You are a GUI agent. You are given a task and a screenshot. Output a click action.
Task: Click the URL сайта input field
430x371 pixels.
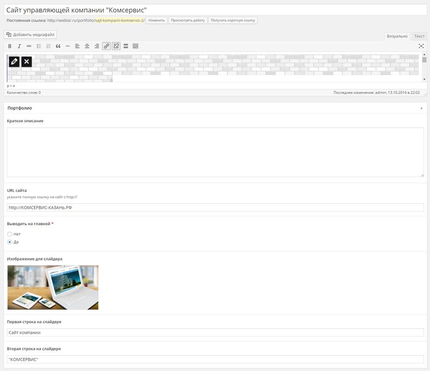215,208
